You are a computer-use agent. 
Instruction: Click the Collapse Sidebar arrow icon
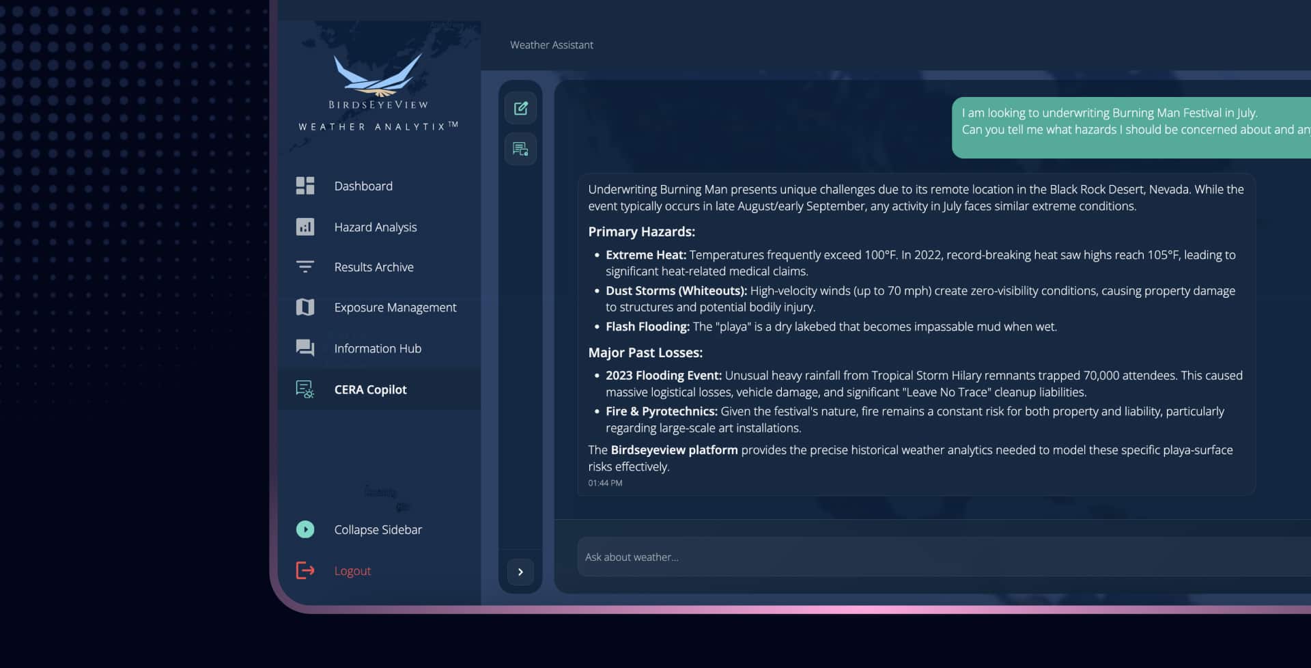(305, 529)
